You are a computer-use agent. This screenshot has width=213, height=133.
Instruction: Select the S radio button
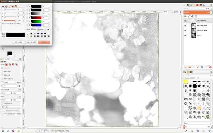[27, 10]
